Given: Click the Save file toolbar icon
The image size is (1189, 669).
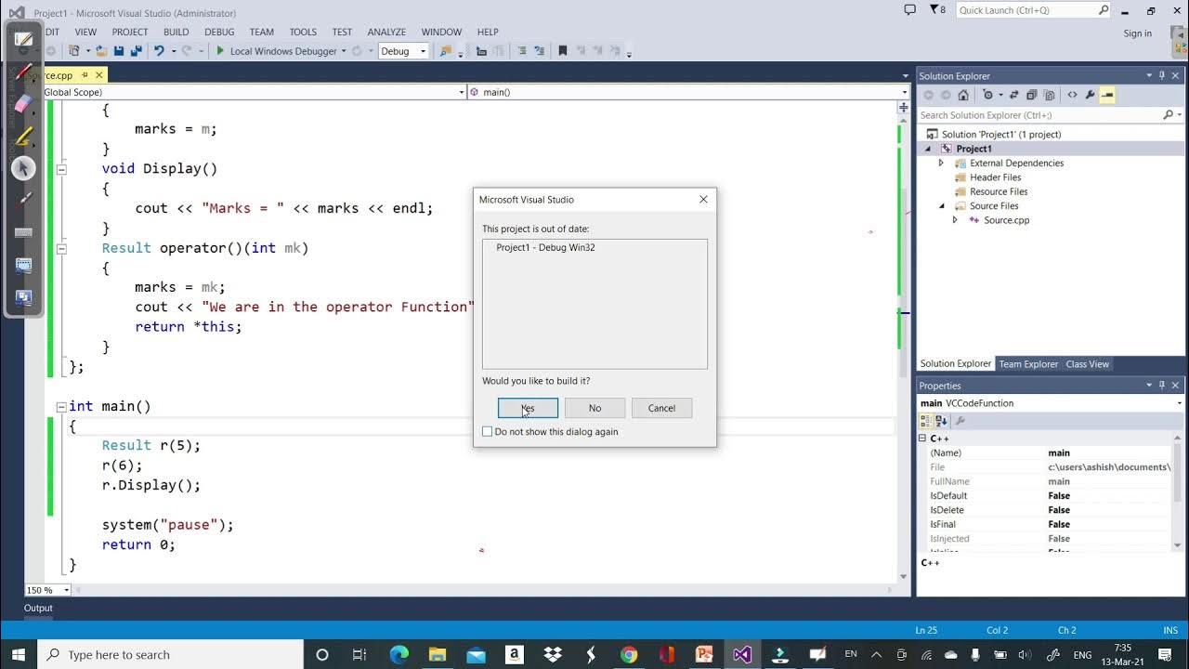Looking at the screenshot, I should 120,51.
